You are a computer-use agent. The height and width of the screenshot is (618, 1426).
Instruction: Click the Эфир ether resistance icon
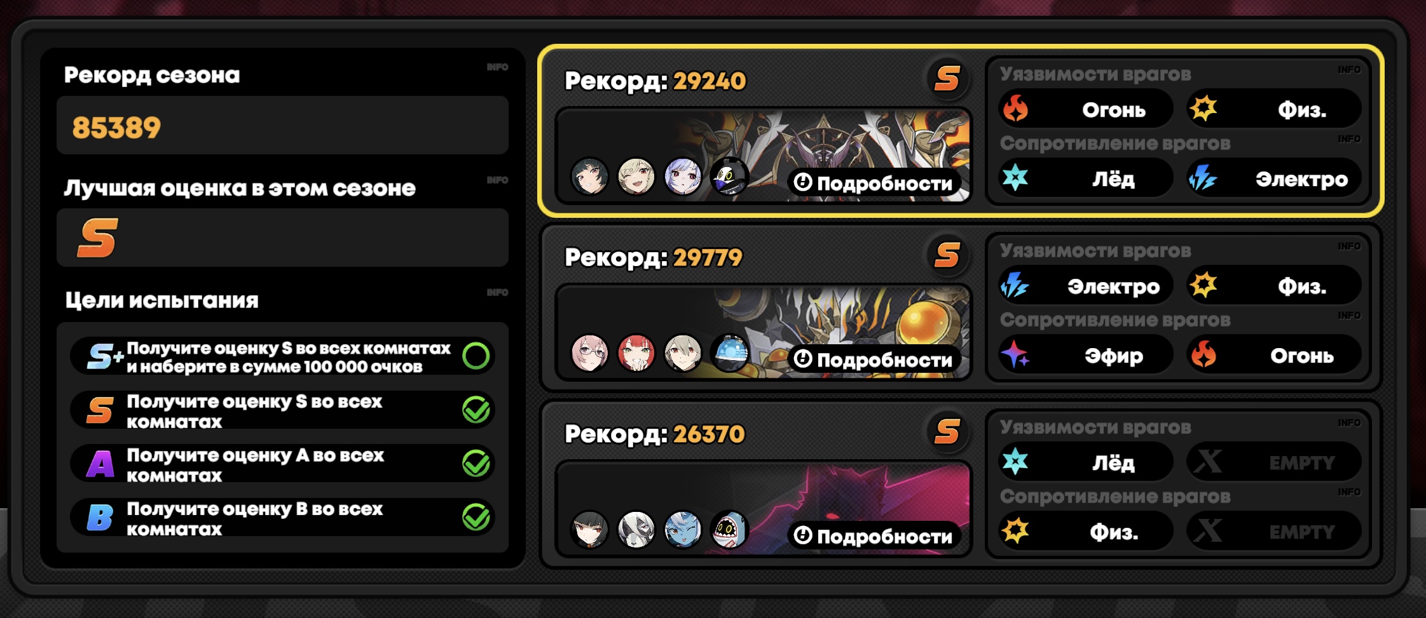point(1015,354)
